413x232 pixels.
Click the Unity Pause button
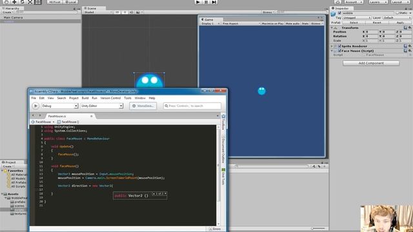pyautogui.click(x=206, y=2)
